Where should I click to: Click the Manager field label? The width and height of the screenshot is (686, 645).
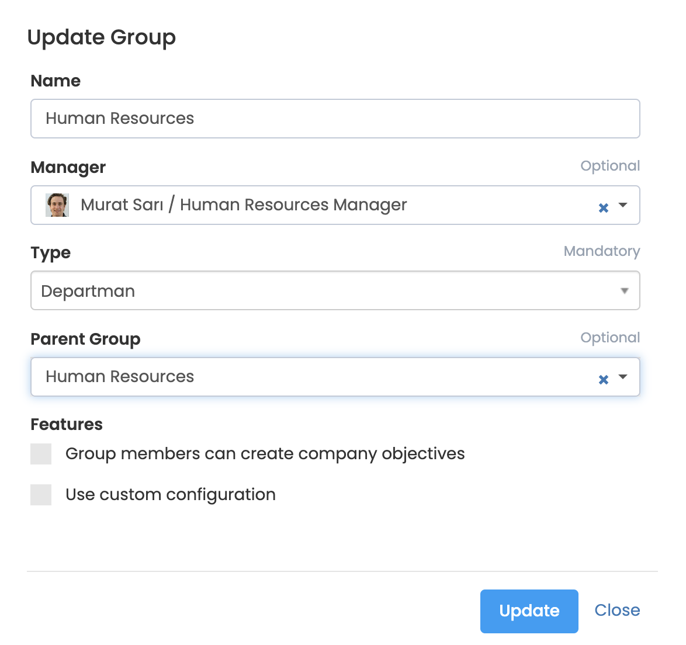(68, 167)
